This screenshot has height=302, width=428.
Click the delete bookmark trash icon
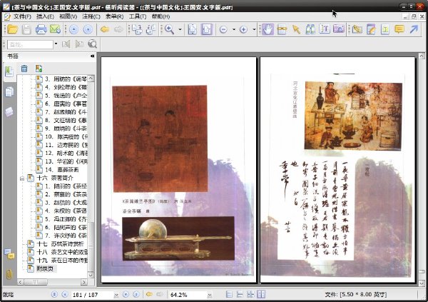(x=24, y=69)
